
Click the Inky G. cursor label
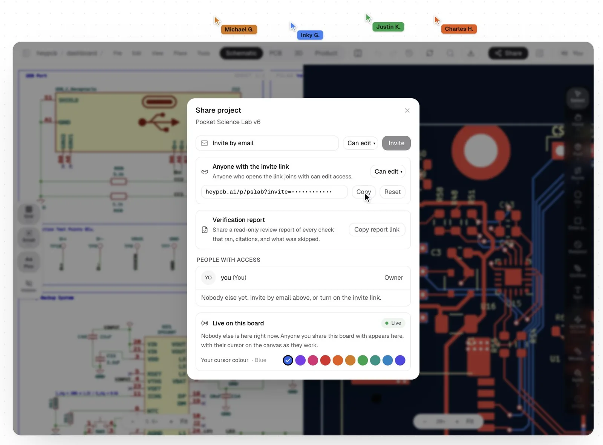point(310,35)
